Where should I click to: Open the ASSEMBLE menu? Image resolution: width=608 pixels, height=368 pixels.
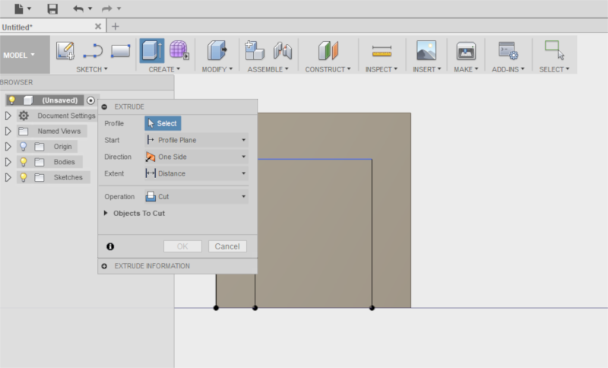pos(268,69)
